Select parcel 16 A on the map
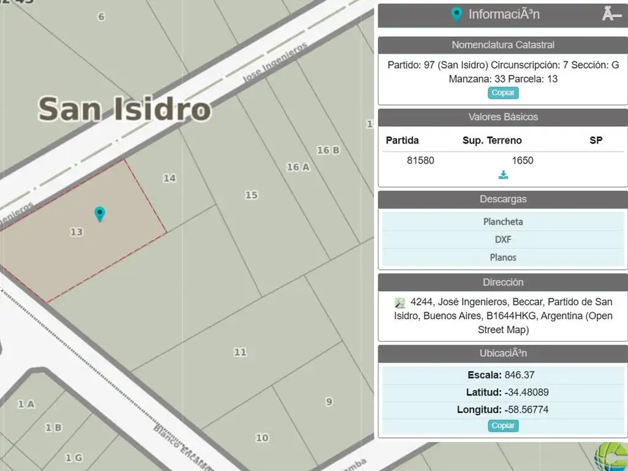This screenshot has width=628, height=471. (x=297, y=167)
